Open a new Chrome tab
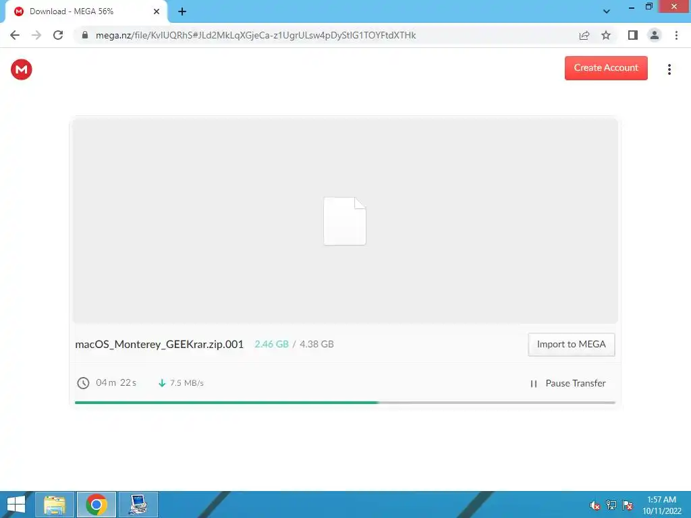Viewport: 691px width, 518px height. 182,11
